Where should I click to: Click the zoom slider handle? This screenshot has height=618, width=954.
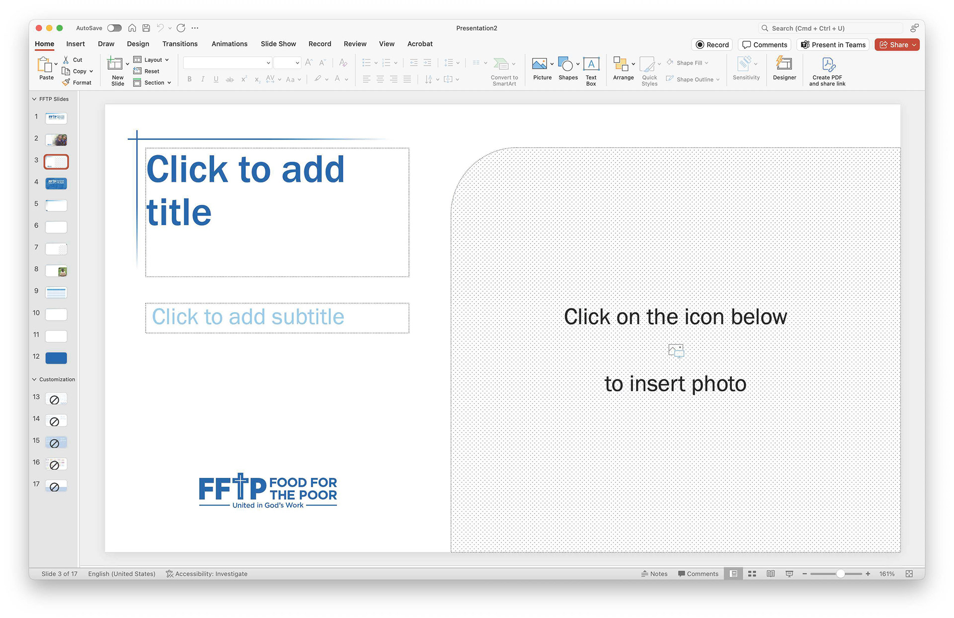pos(841,574)
